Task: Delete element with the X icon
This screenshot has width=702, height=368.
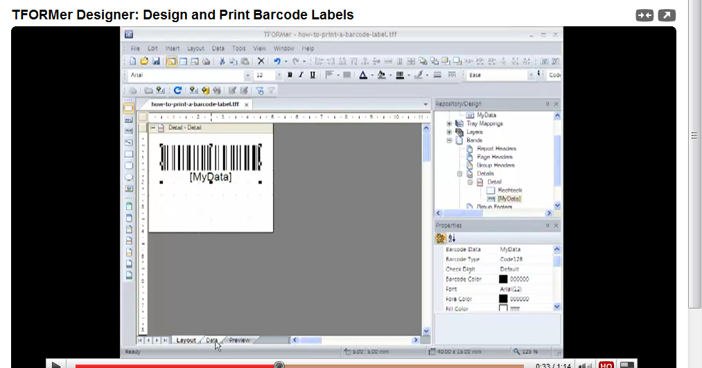Action: click(x=261, y=62)
